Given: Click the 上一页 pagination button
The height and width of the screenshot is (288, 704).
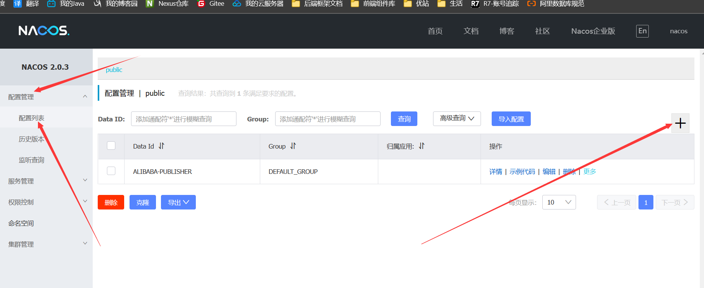Looking at the screenshot, I should click(617, 202).
